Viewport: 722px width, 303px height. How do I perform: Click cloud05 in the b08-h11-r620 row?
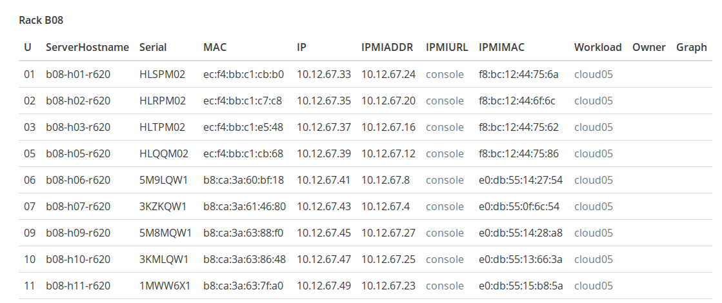click(x=593, y=286)
